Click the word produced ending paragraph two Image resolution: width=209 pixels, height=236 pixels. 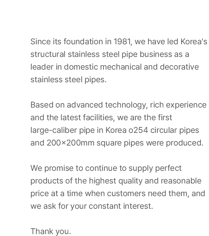tap(185, 143)
